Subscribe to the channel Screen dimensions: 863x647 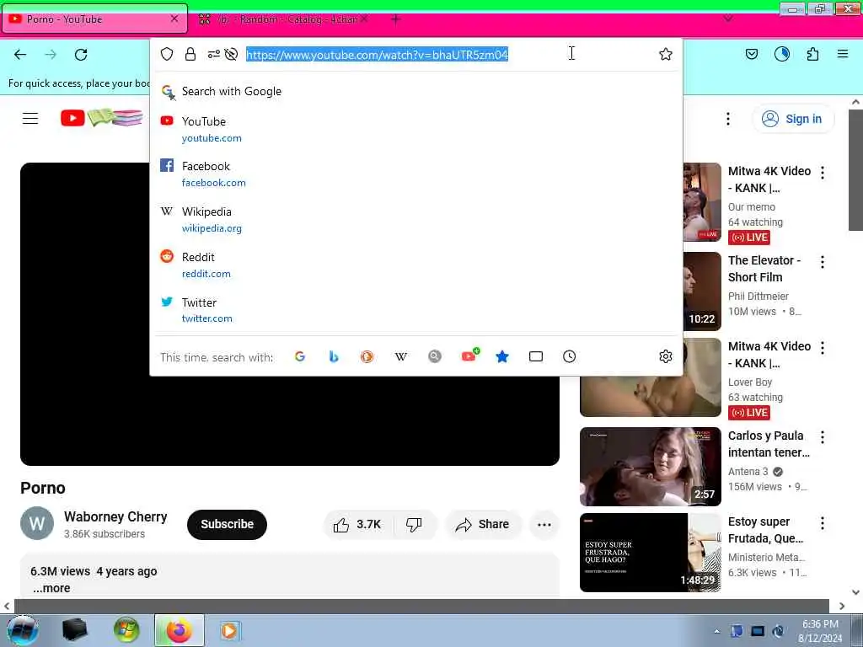point(227,524)
